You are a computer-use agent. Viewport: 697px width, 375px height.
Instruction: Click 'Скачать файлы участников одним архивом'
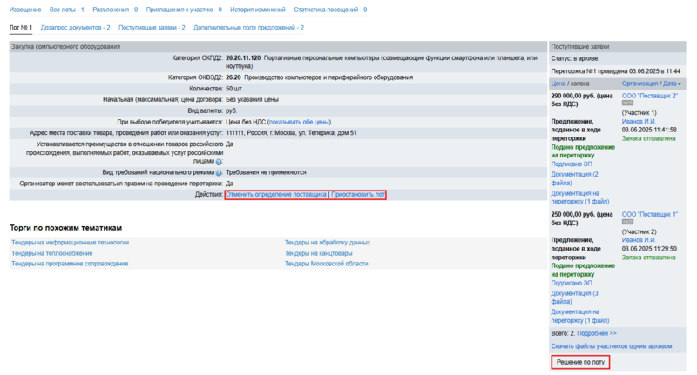612,346
